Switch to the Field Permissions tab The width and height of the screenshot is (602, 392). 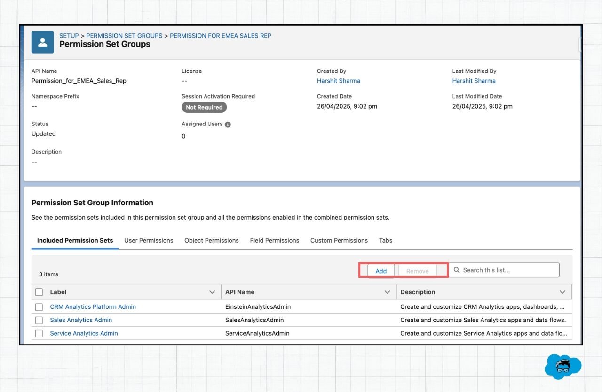275,240
